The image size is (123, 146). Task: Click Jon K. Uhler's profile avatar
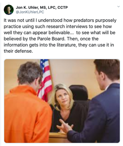click(9, 10)
